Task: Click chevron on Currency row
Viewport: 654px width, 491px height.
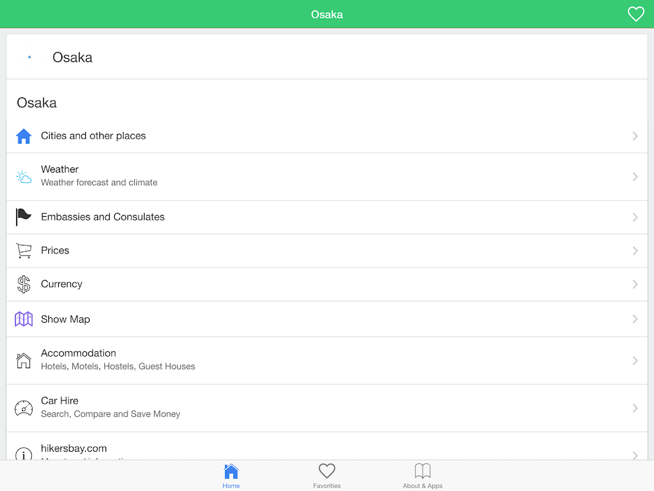Action: [x=635, y=284]
